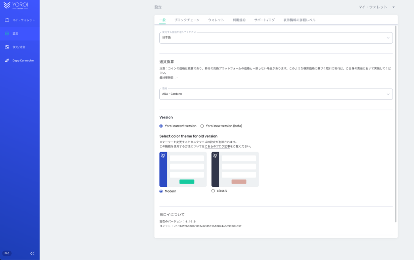Click the vertical scrollbar of settings panel

pos(396,121)
